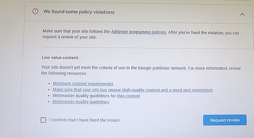Click the bullet beside Minimum content requirements
Image resolution: width=254 pixels, height=138 pixels.
pyautogui.click(x=49, y=84)
